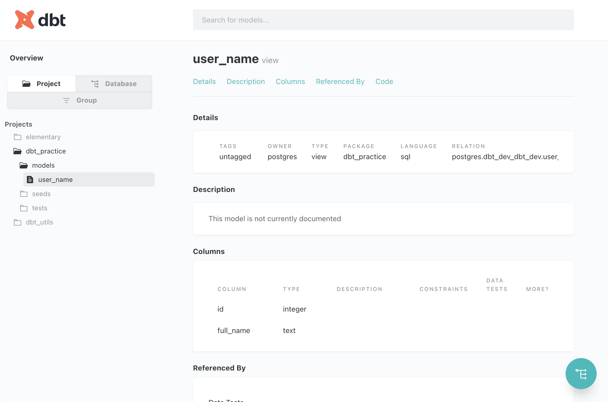The width and height of the screenshot is (608, 402).
Task: Collapse the models folder
Action: click(x=43, y=165)
